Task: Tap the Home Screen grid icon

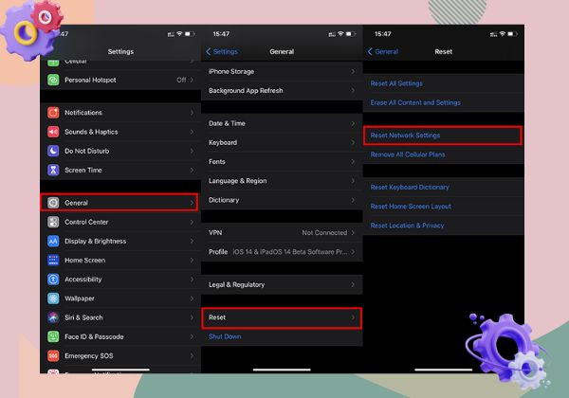Action: [53, 261]
